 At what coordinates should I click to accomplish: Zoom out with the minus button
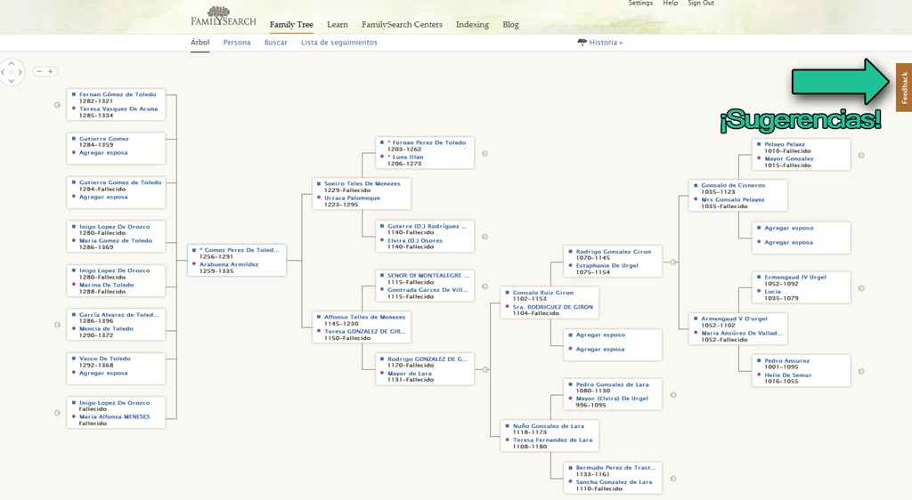[39, 71]
